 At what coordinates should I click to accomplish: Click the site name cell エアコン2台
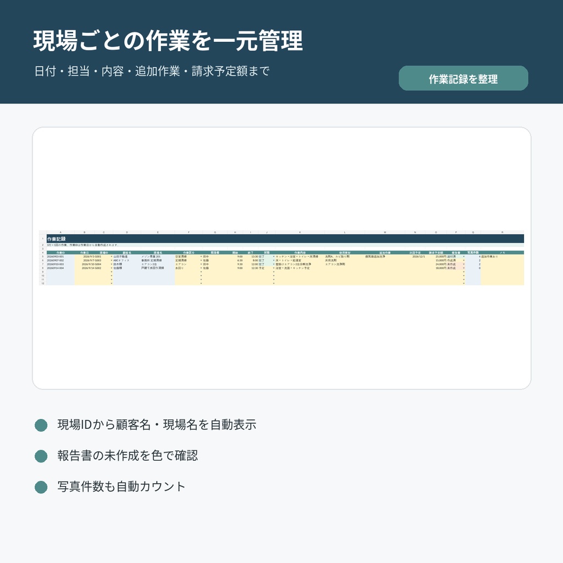click(158, 264)
